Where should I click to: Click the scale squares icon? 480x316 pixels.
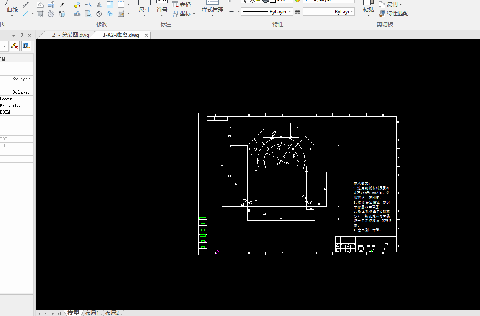(x=110, y=4)
